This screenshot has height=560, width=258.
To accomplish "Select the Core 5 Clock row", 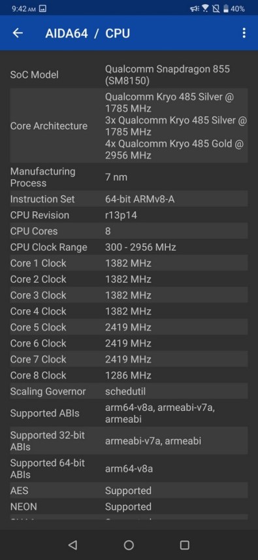I will (x=129, y=327).
